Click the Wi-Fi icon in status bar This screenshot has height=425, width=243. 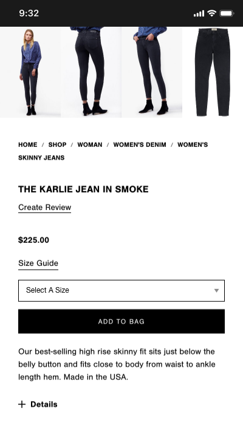pos(211,13)
